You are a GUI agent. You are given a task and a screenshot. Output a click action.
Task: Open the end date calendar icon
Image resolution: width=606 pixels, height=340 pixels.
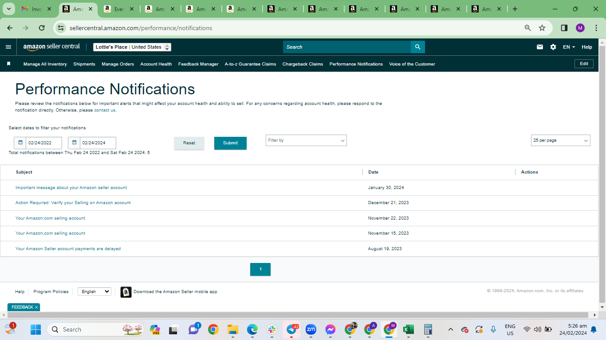74,143
